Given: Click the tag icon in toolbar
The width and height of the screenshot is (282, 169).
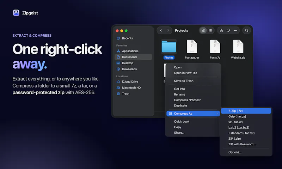Looking at the screenshot, I should pos(228,30).
